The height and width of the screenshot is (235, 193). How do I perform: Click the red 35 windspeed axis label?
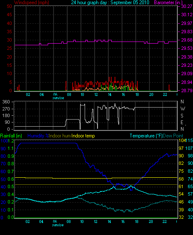[x=9, y=32]
